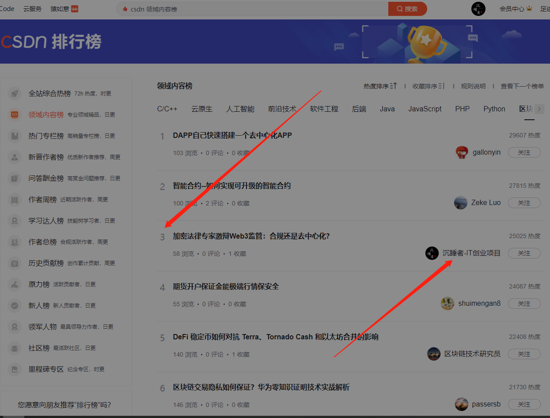Open the 规则说明 link

[473, 86]
